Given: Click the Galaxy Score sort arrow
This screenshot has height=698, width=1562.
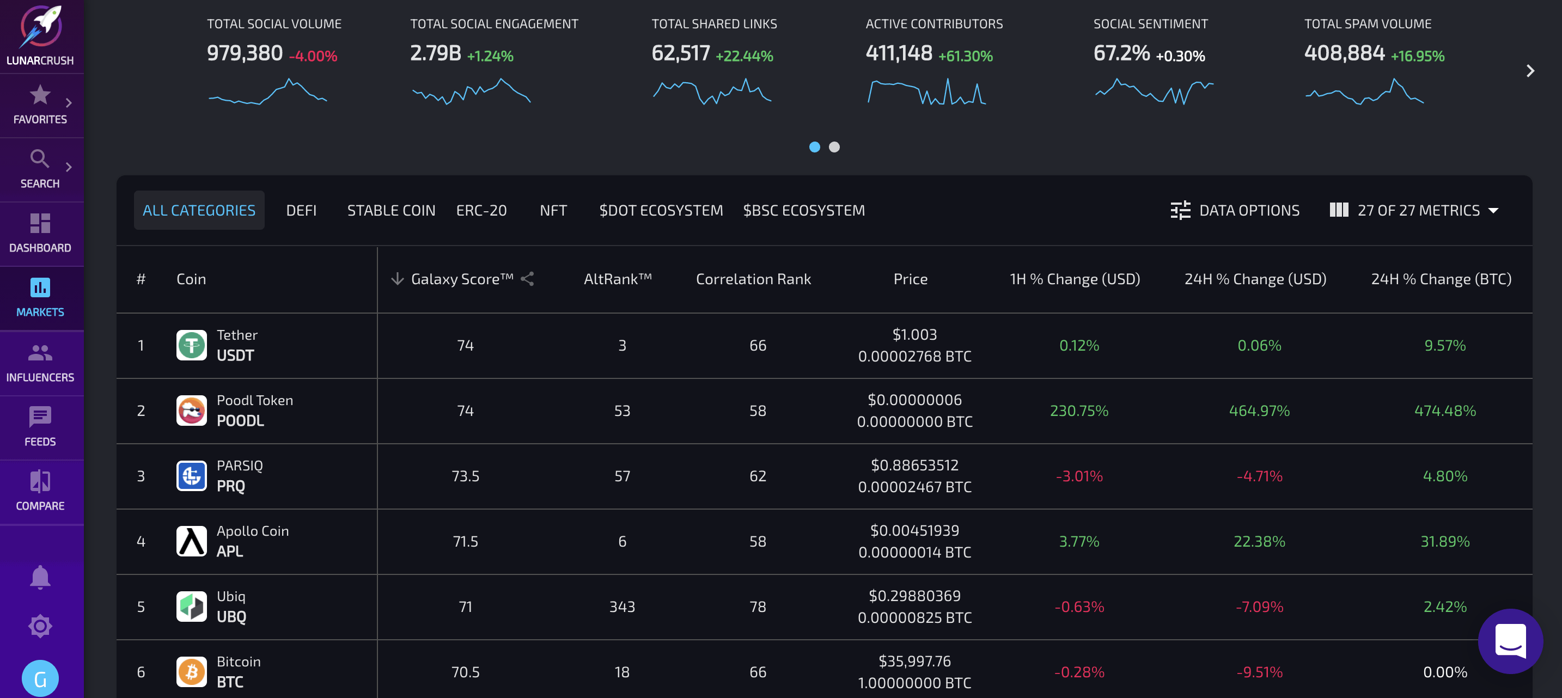Looking at the screenshot, I should coord(397,279).
